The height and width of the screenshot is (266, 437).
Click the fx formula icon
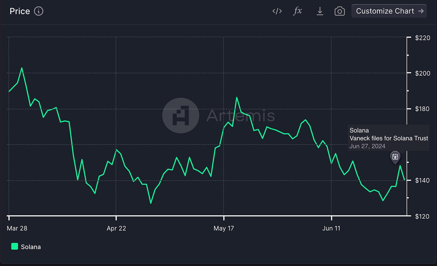[297, 11]
